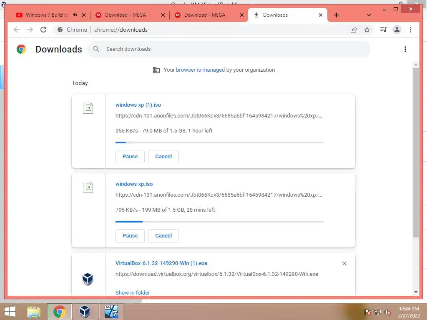This screenshot has width=427, height=320.
Task: Click the search magnifier icon
Action: [x=96, y=49]
